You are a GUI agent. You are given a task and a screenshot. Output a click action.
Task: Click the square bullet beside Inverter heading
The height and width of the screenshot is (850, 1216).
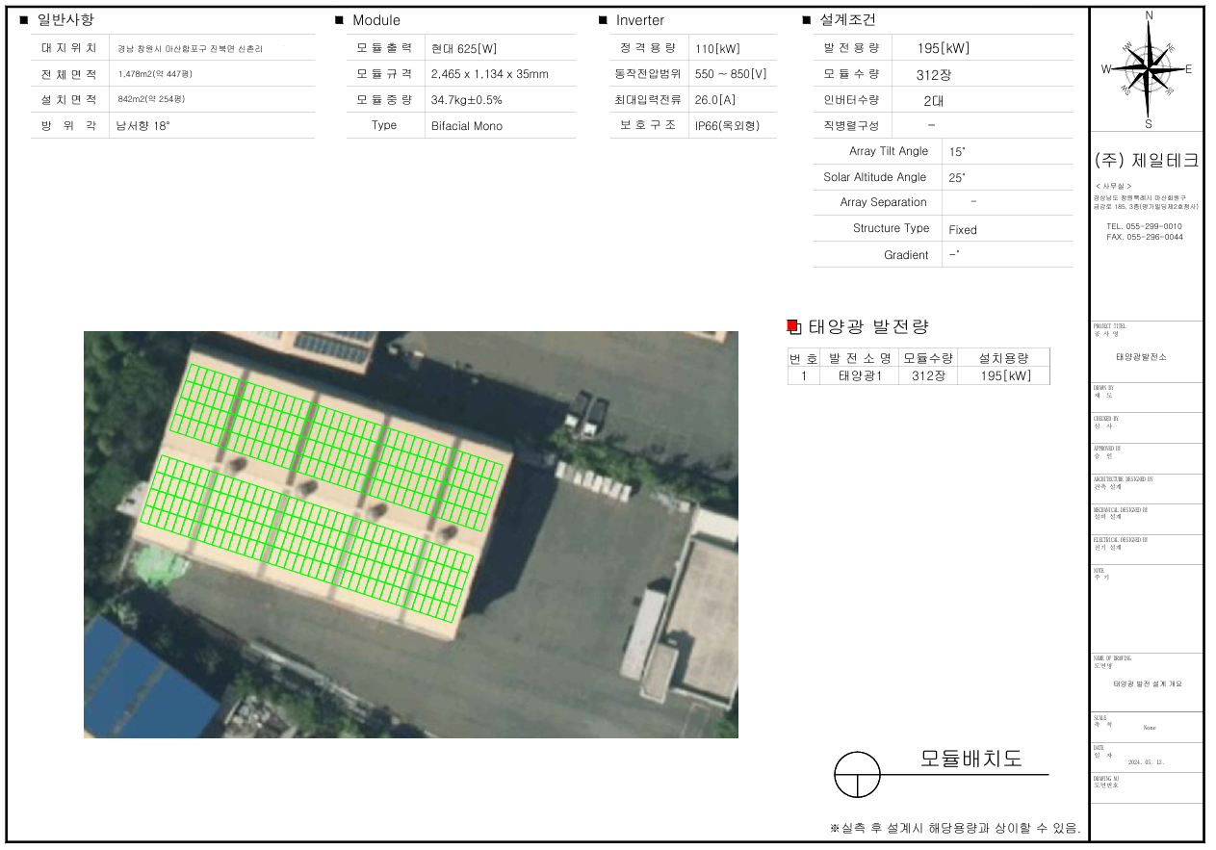tap(603, 20)
